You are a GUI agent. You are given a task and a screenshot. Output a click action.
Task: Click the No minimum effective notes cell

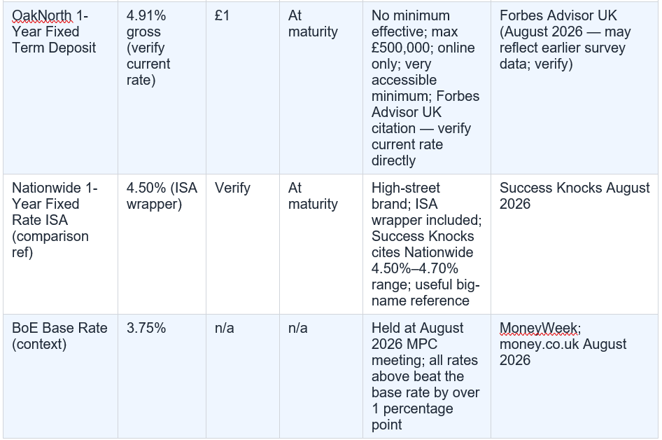[427, 88]
